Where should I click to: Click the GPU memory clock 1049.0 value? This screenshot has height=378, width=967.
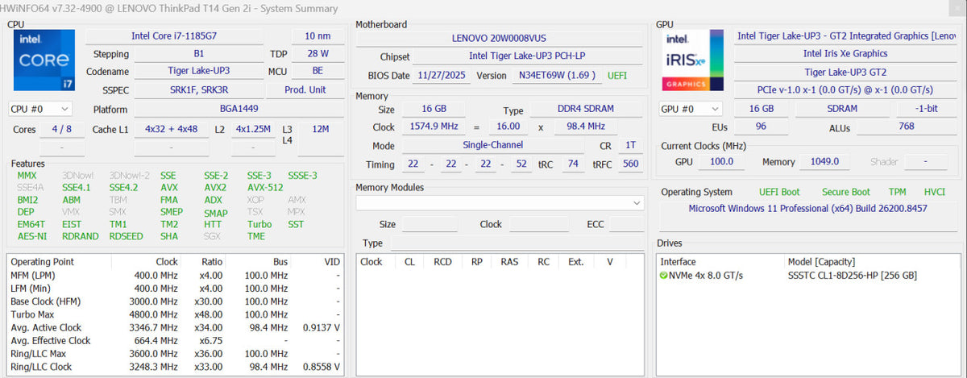point(824,162)
